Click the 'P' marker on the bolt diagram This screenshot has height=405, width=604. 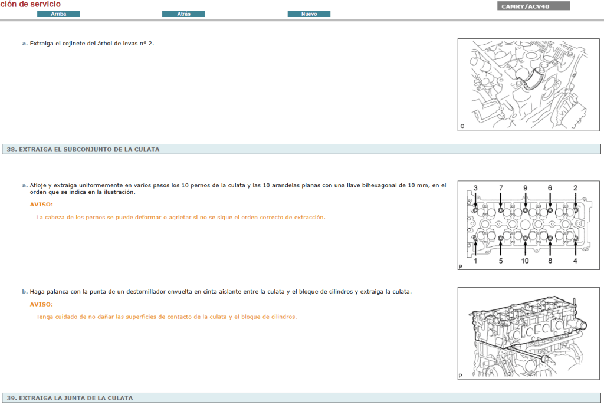[459, 266]
